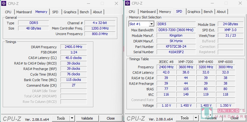The height and width of the screenshot is (122, 247).
Task: Click the 40.0 clocks CAS Latency value
Action: (73, 58)
